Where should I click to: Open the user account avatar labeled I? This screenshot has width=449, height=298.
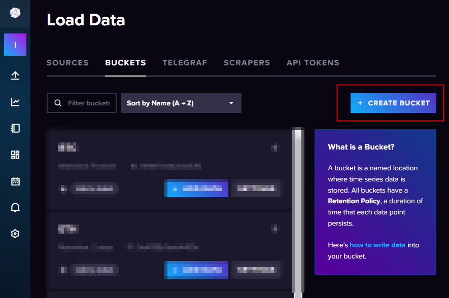tap(15, 45)
